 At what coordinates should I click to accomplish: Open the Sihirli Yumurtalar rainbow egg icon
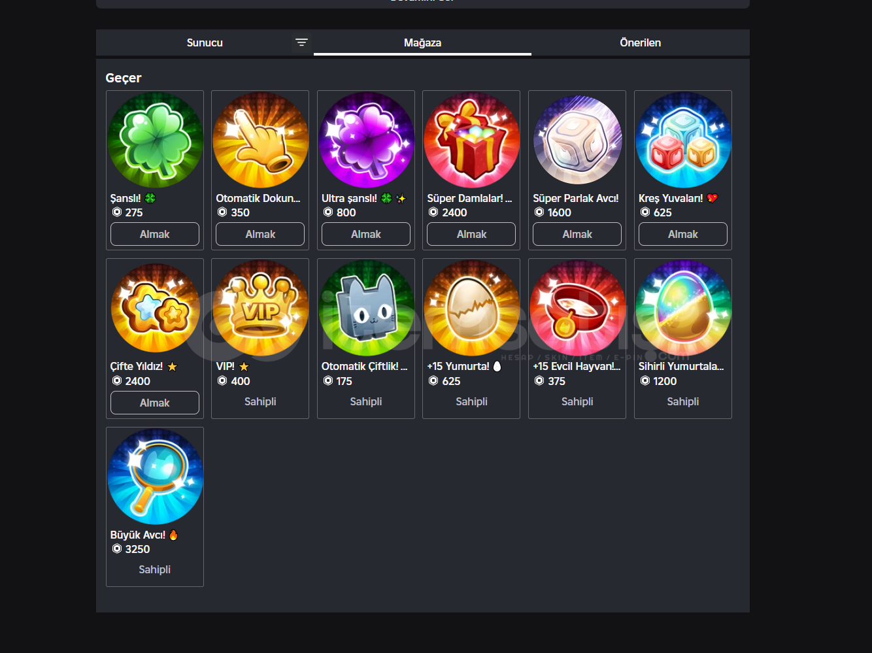(x=683, y=309)
